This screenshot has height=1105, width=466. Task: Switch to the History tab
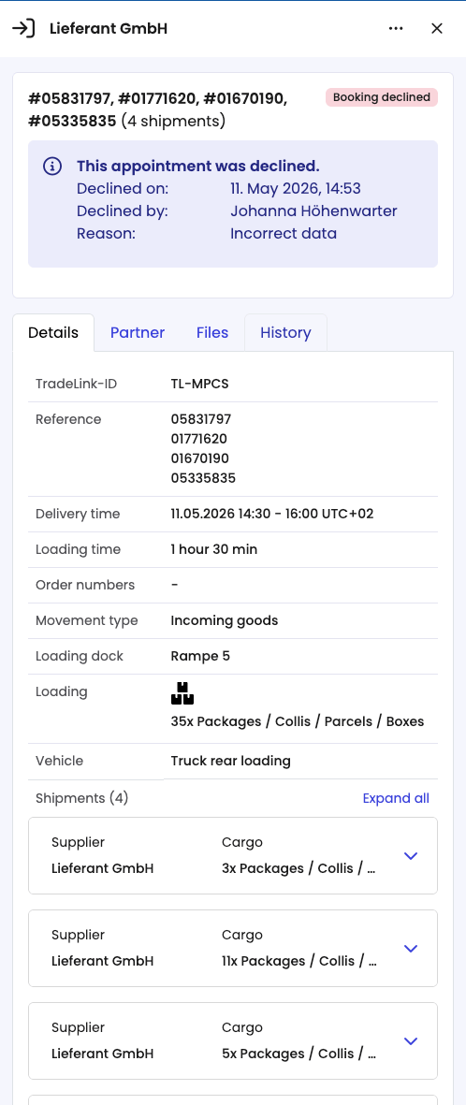285,333
